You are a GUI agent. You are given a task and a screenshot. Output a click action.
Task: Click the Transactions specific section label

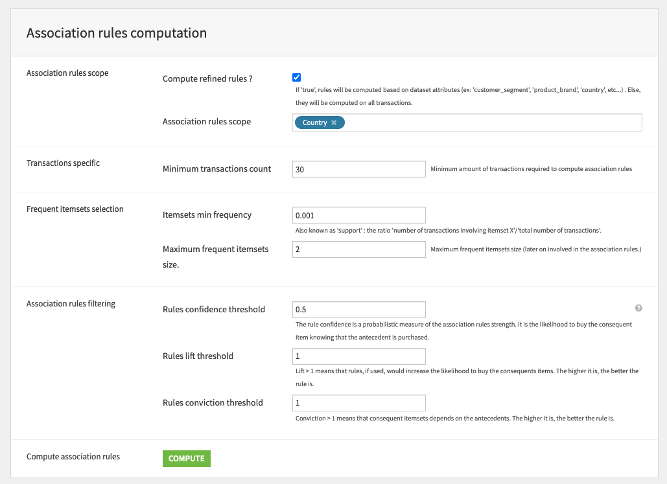(x=63, y=163)
